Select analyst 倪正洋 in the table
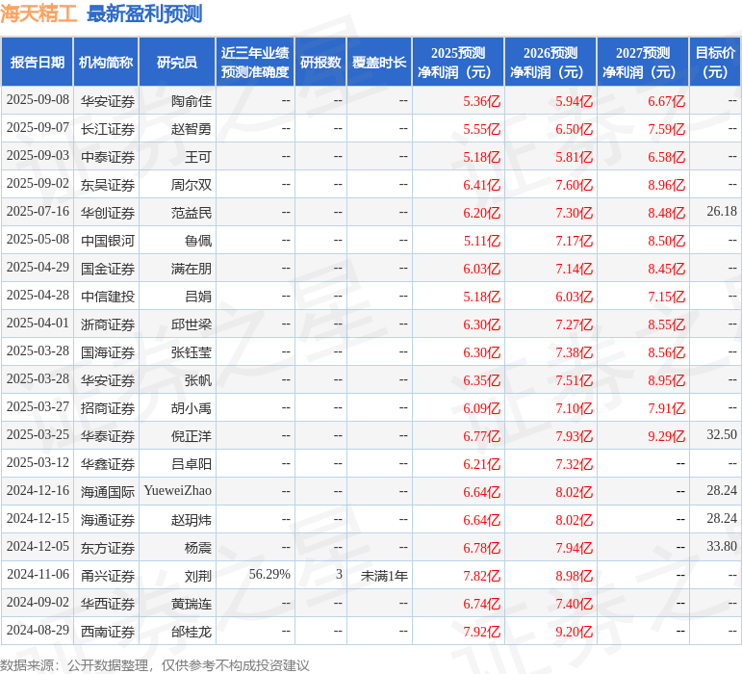Viewport: 742px width, 674px height. pos(191,436)
